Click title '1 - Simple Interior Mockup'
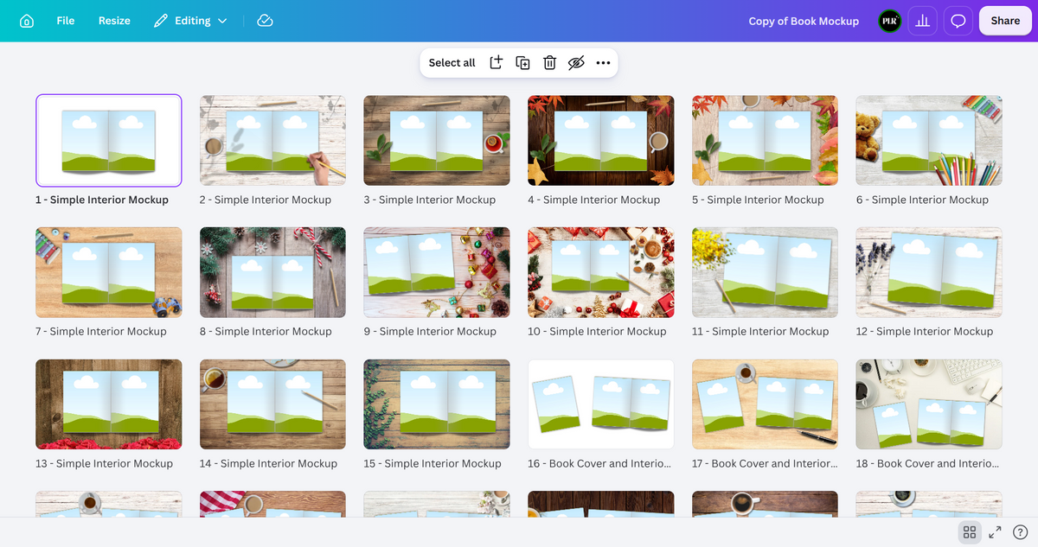 point(102,200)
